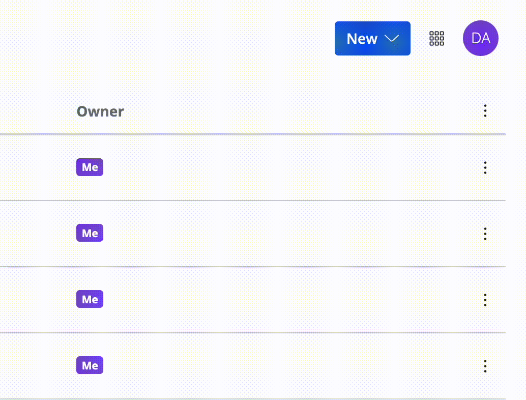Click the second Me owner badge
Viewport: 526px width, 400px height.
pos(90,233)
